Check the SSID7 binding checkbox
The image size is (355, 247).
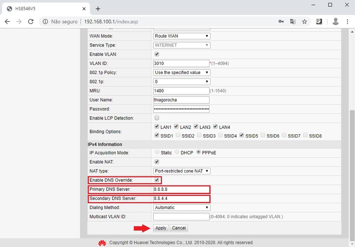click(284, 135)
